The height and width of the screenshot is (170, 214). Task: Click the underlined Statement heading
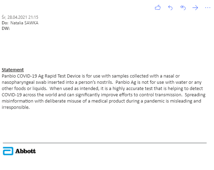click(13, 70)
